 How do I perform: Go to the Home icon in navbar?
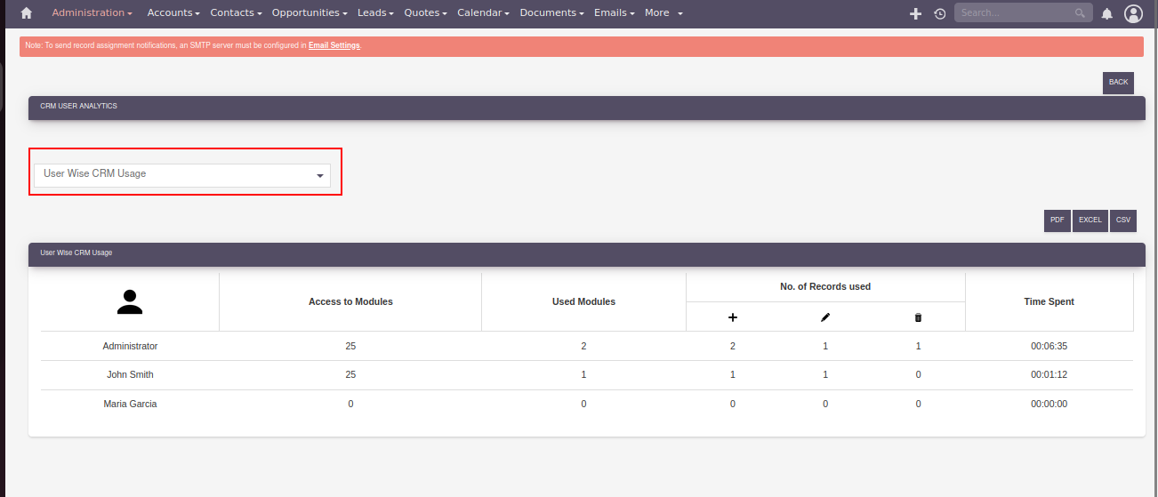(x=27, y=13)
